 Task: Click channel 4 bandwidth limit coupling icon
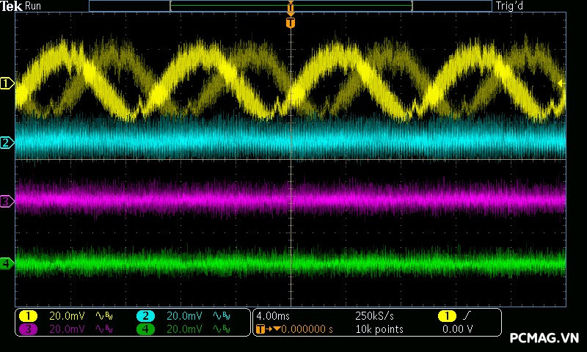[221, 329]
